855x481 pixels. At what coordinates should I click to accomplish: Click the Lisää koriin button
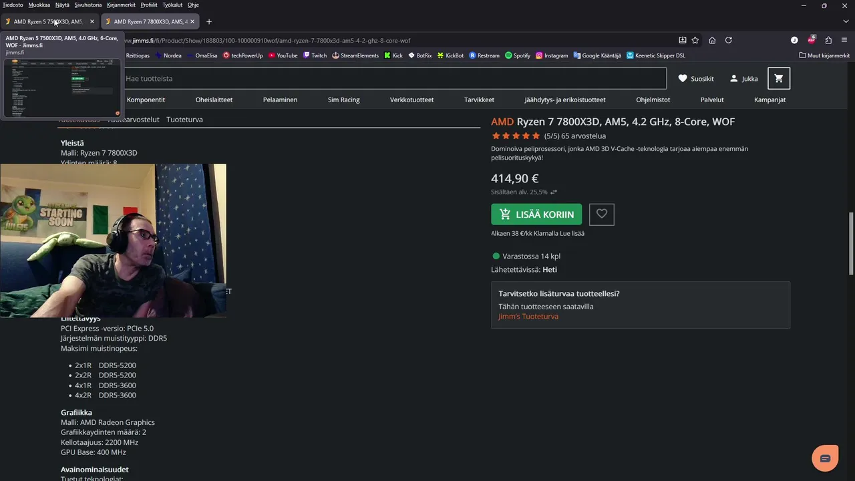pyautogui.click(x=536, y=214)
